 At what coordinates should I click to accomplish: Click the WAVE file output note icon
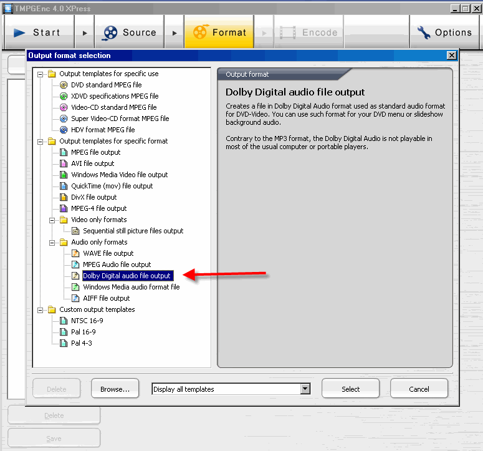(75, 253)
